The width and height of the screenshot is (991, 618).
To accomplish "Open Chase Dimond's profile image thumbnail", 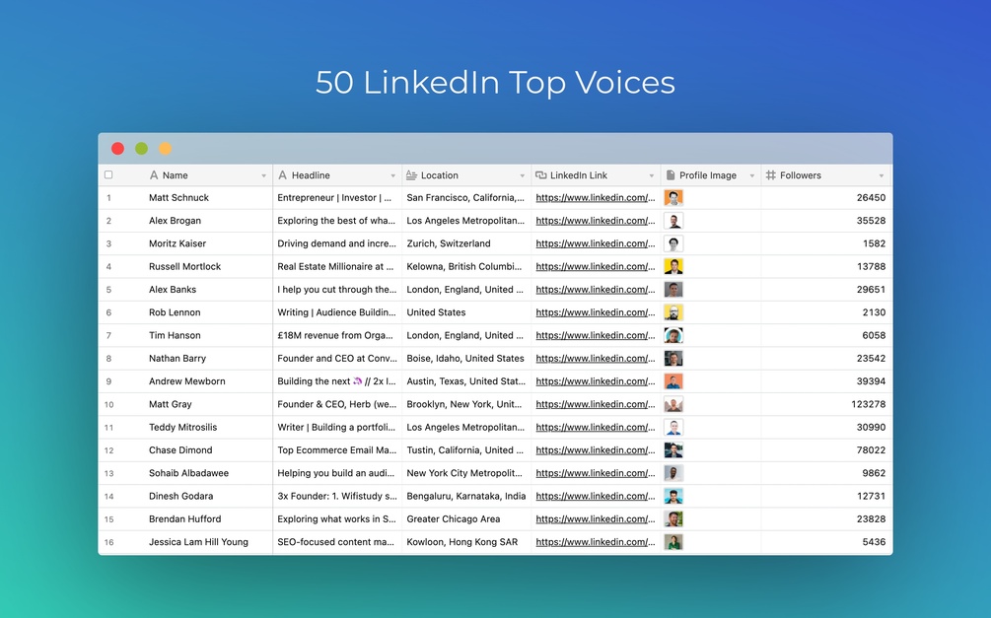I will (x=673, y=449).
